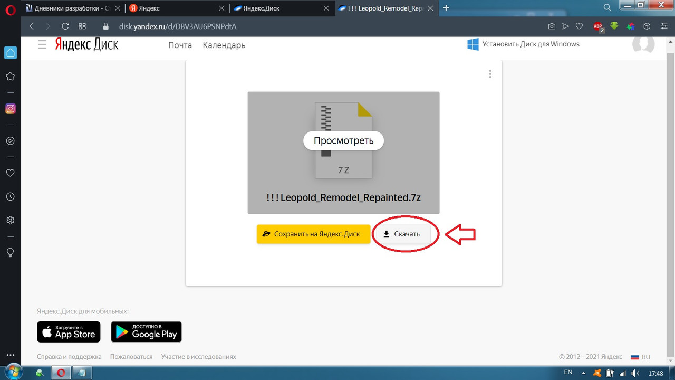Open the green download arrow extension

(614, 26)
